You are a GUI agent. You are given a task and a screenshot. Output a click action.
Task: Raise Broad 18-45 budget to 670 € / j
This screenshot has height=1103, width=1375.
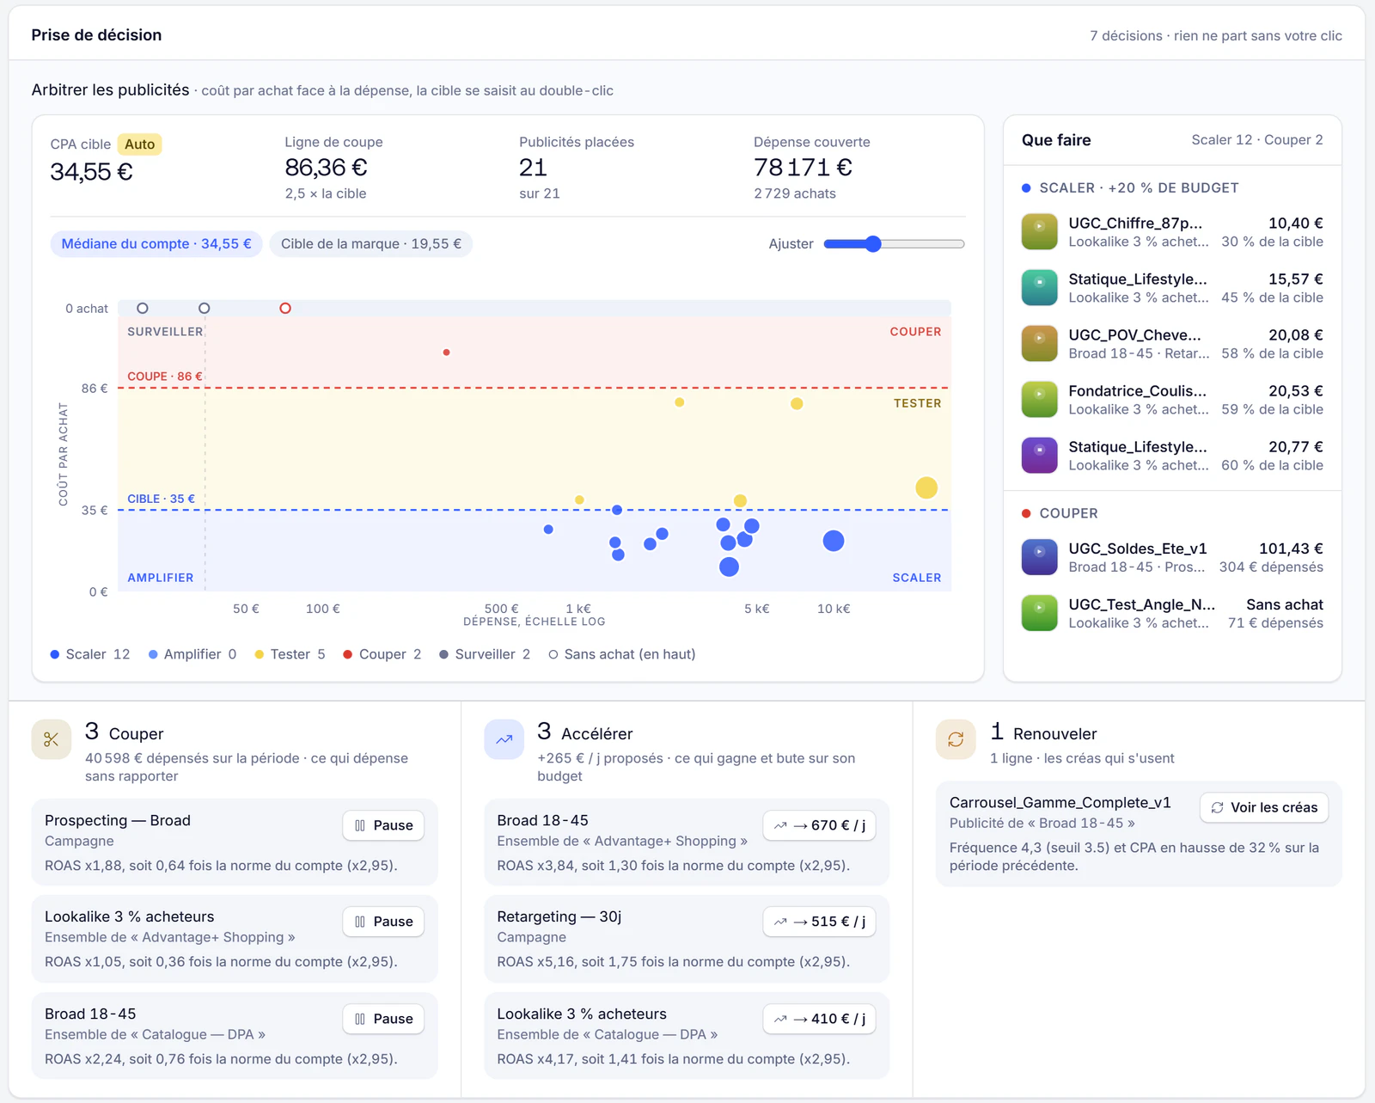[x=819, y=825]
